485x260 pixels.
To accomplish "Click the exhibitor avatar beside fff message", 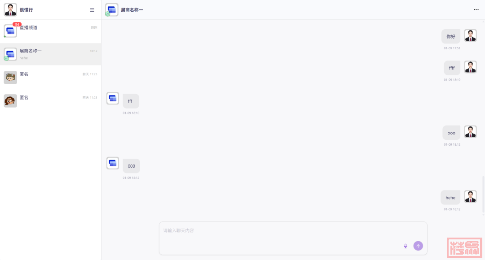I will coord(113,99).
